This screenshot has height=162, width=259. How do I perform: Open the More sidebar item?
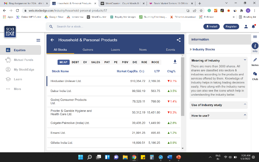pos(20,89)
